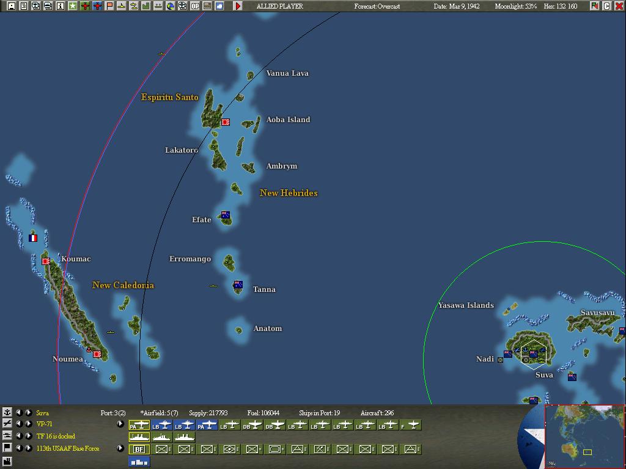Click the cloud weather toolbar icon
The height and width of the screenshot is (469, 626).
(219, 6)
